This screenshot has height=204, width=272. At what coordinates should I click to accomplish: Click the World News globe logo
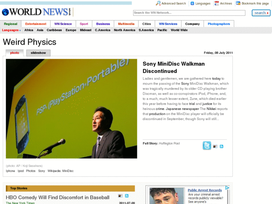[x=5, y=12]
